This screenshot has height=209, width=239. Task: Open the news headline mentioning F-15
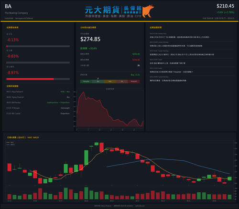[182, 54]
